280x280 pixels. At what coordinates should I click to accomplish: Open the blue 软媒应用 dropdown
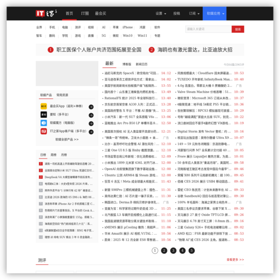214,14
